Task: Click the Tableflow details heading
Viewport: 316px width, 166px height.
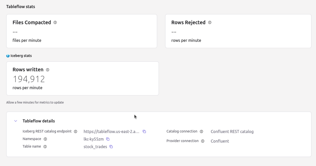Action: pyautogui.click(x=39, y=121)
